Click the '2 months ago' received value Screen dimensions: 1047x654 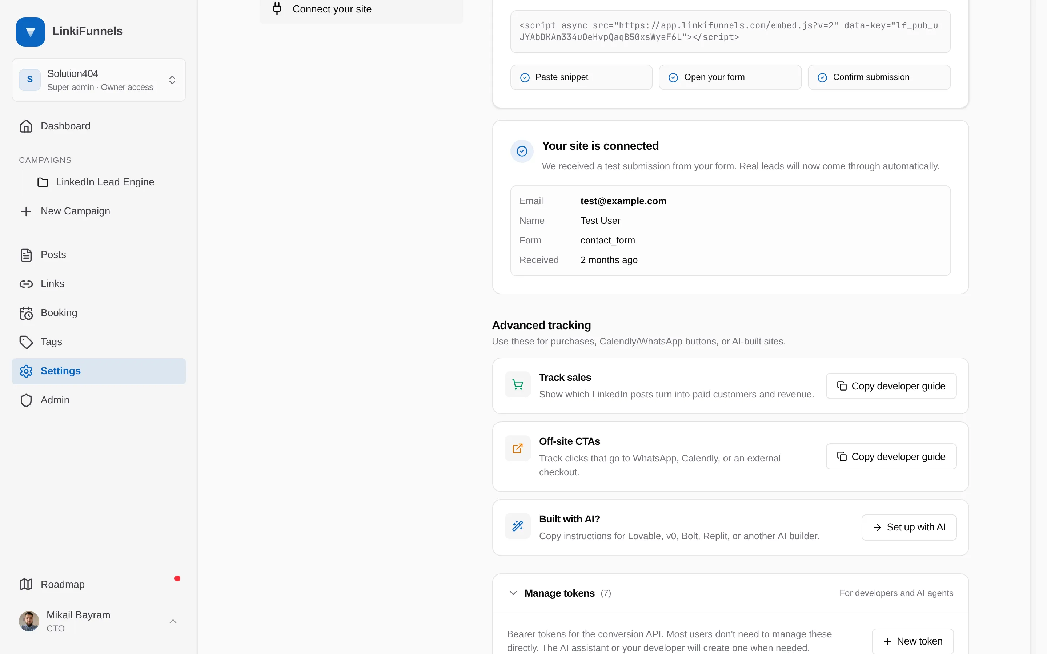(x=609, y=260)
